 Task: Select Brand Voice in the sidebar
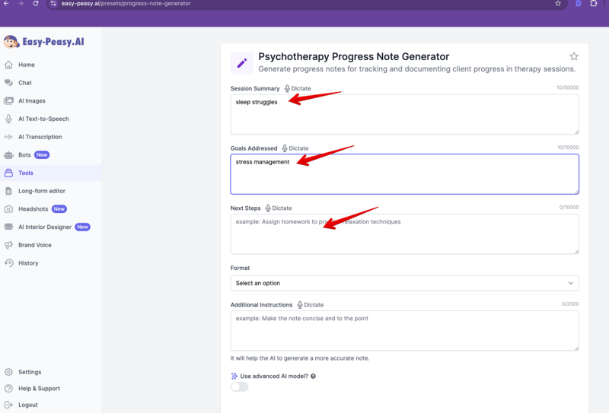pos(34,245)
